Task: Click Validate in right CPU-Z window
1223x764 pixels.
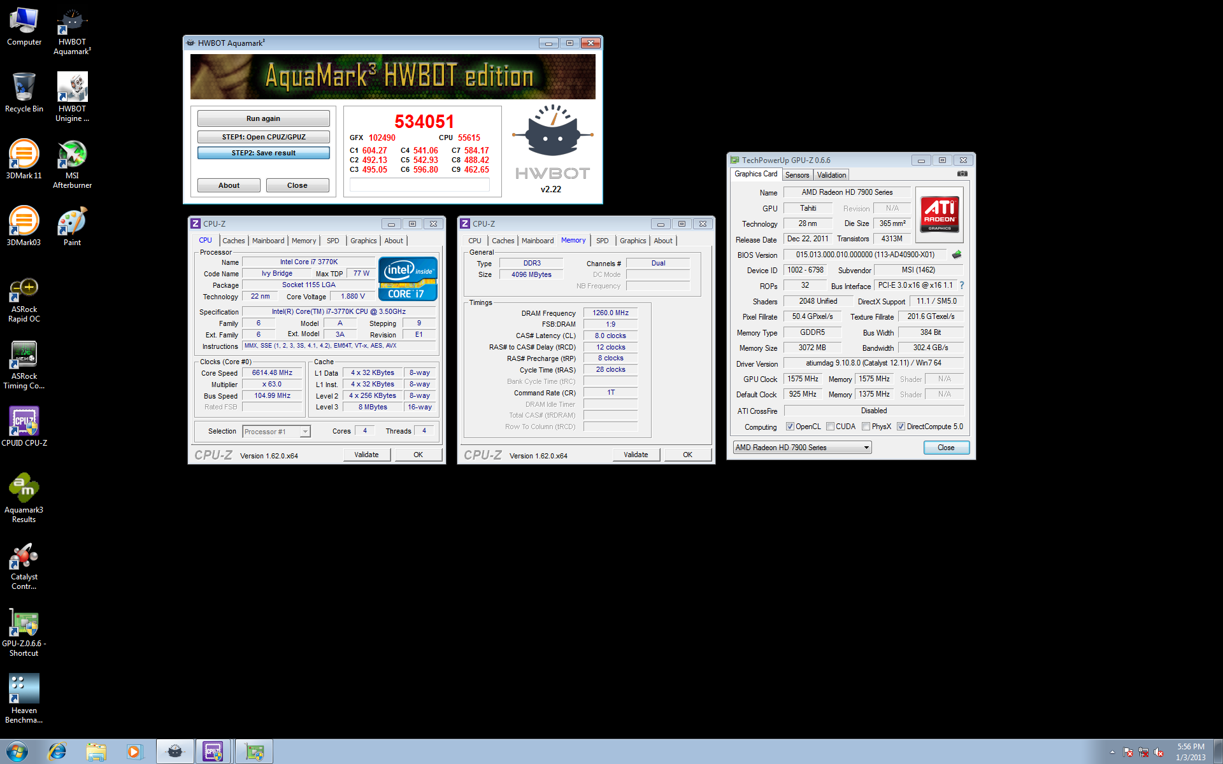Action: 636,455
